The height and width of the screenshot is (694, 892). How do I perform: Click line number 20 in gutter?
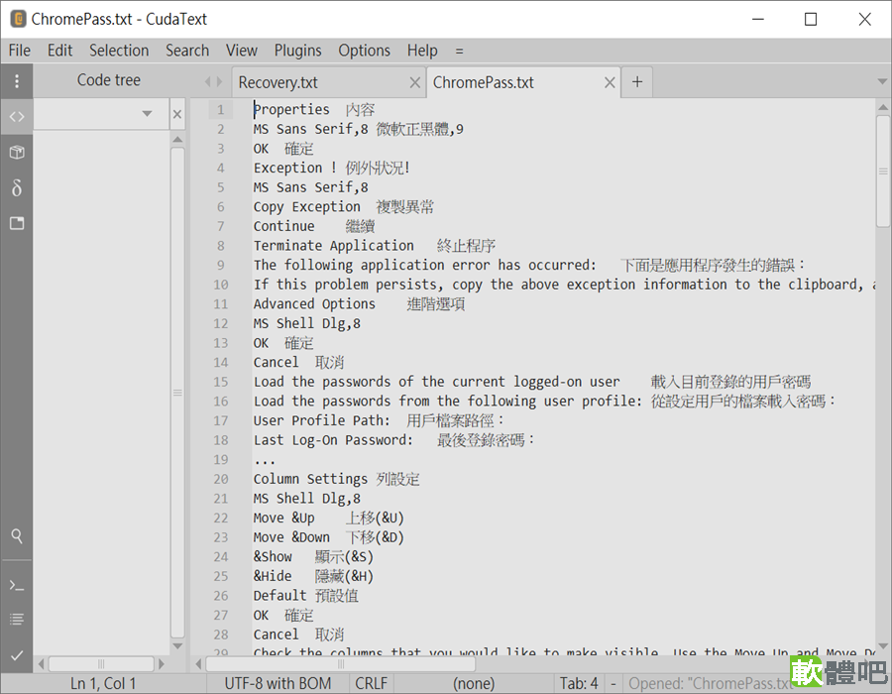point(221,479)
